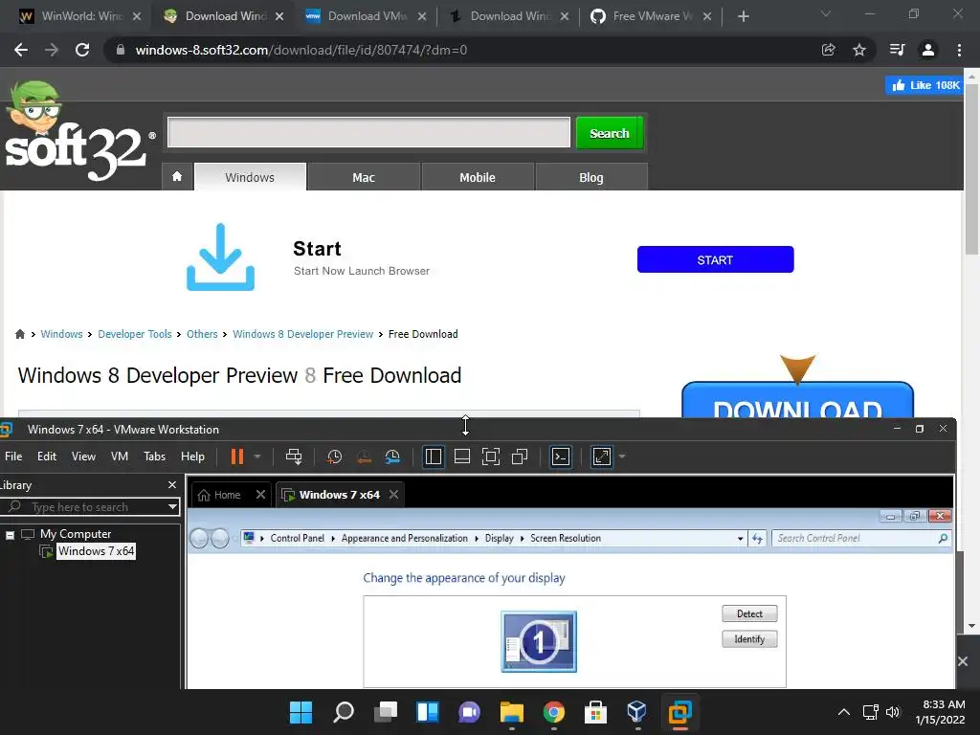Open the VMware Edit menu
The width and height of the screenshot is (980, 735).
point(47,457)
